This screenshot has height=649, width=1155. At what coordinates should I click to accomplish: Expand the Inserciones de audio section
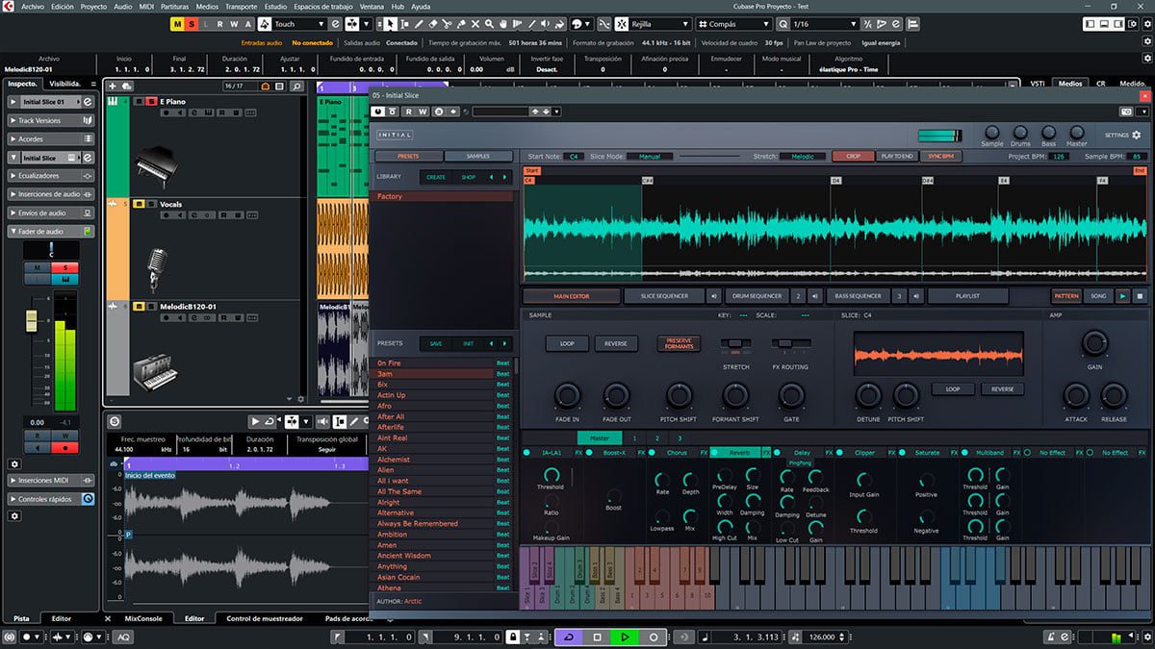coord(51,194)
